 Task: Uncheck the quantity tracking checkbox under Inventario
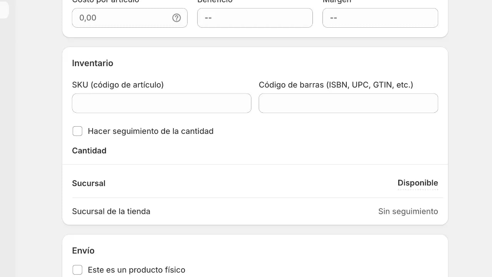pos(78,131)
